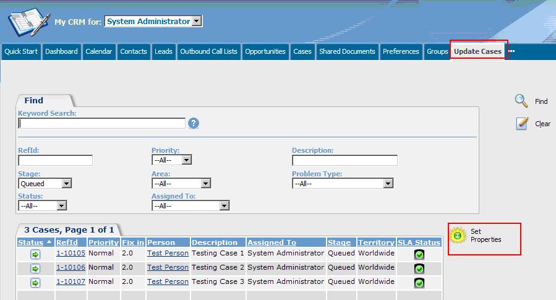Click the RefId input field
This screenshot has width=556, height=300.
point(55,160)
